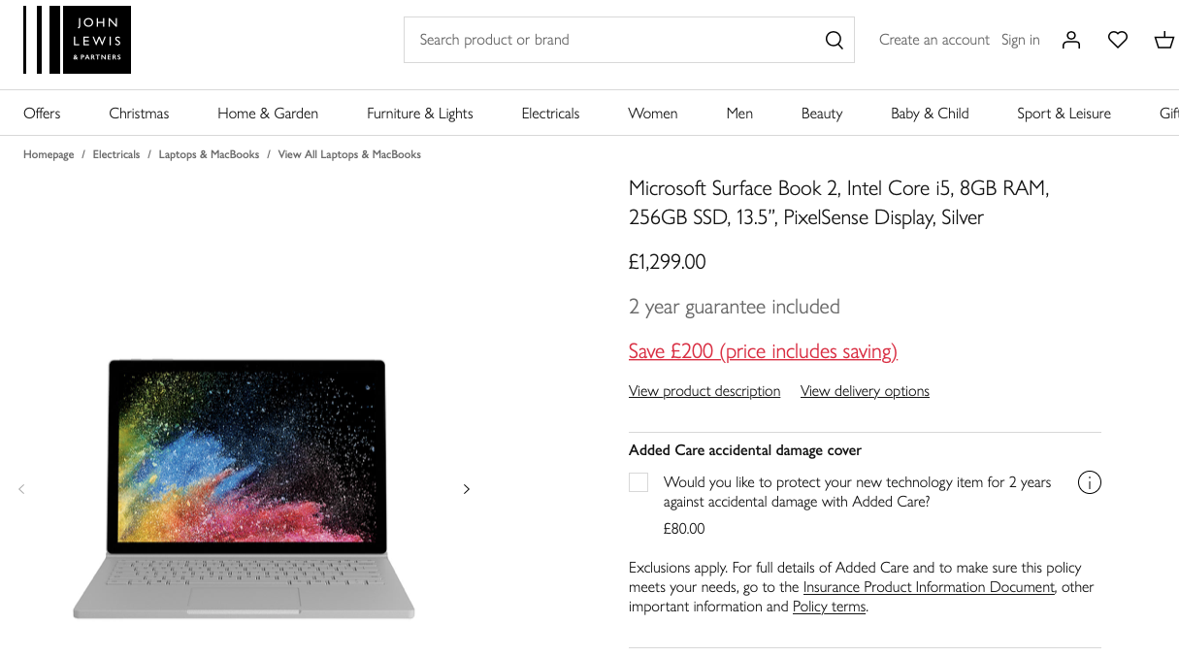Screen dimensions: 1179x657
Task: Click the Laptops & MacBooks breadcrumb
Action: pos(209,154)
